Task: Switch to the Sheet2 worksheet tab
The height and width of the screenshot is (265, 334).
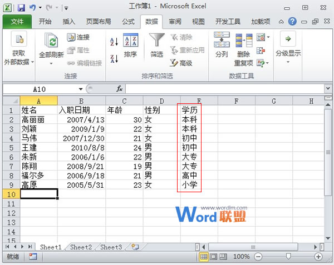Action: pos(81,247)
